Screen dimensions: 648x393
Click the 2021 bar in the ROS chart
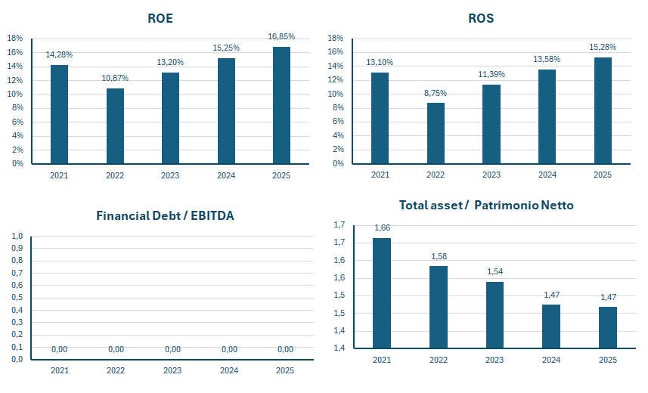point(380,118)
